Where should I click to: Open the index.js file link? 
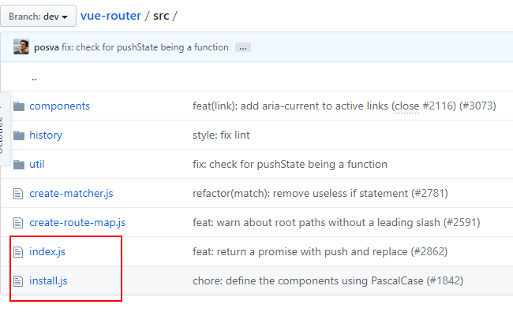[x=47, y=251]
